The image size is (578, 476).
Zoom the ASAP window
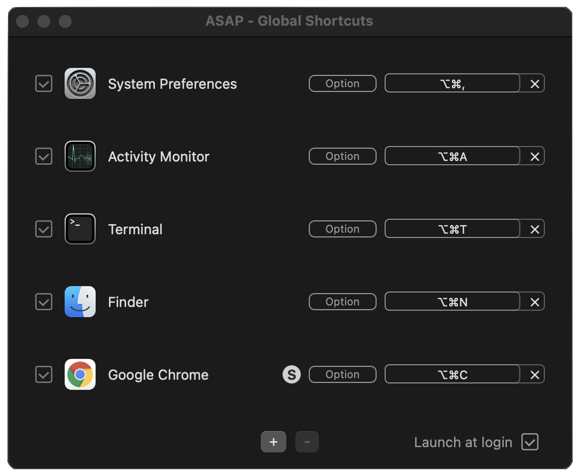click(65, 21)
